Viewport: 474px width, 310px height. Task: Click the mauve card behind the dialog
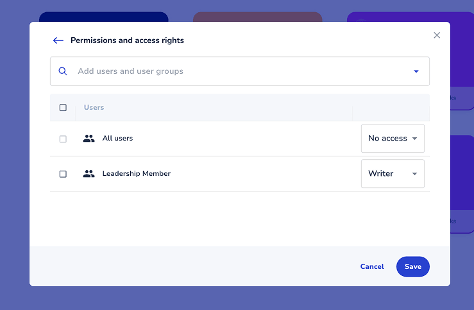point(257,17)
